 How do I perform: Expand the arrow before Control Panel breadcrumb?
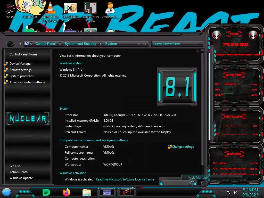click(31, 44)
